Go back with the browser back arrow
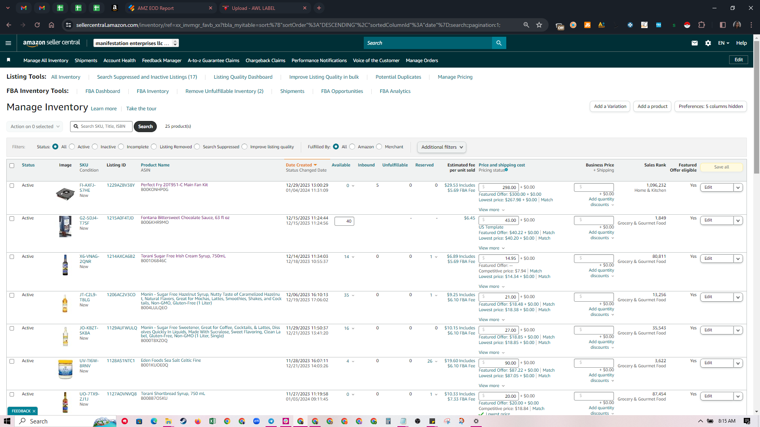Screen dimensions: 760x427 (9, 25)
